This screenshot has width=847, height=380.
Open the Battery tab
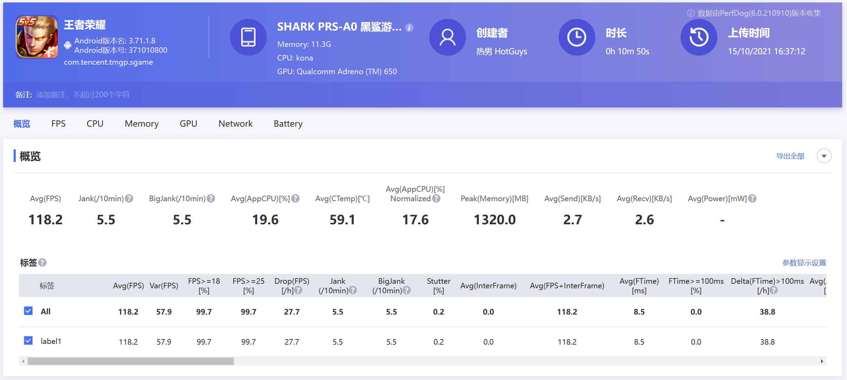pos(288,124)
